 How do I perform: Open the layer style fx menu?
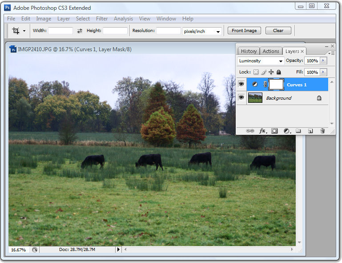pyautogui.click(x=262, y=131)
